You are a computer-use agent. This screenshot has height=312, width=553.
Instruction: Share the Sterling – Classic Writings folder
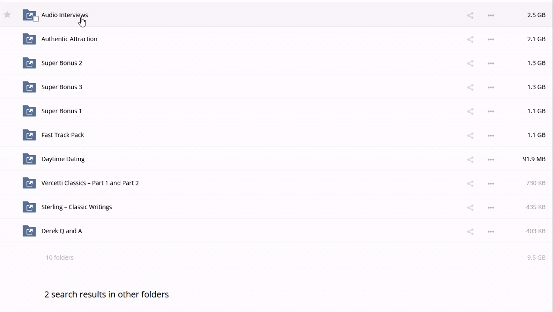click(470, 208)
